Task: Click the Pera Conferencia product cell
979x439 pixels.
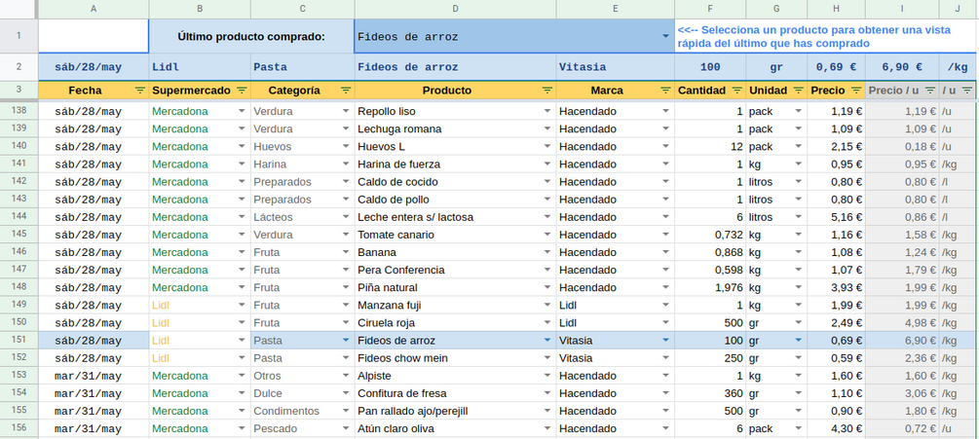Action: [455, 270]
